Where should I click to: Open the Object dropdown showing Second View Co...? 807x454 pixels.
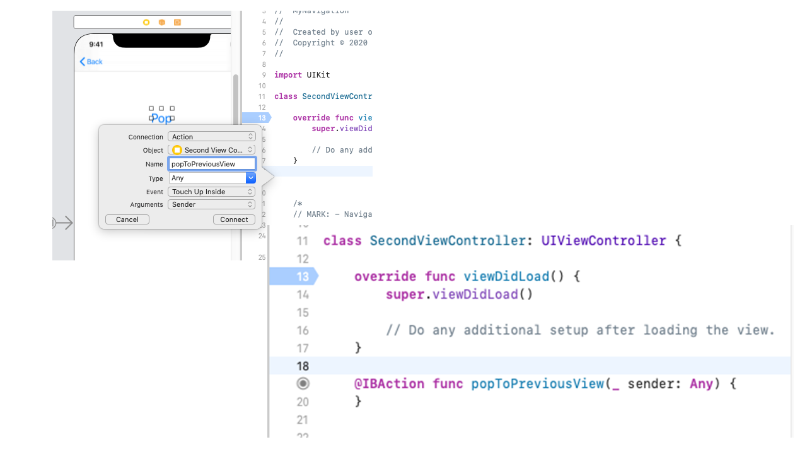point(211,150)
